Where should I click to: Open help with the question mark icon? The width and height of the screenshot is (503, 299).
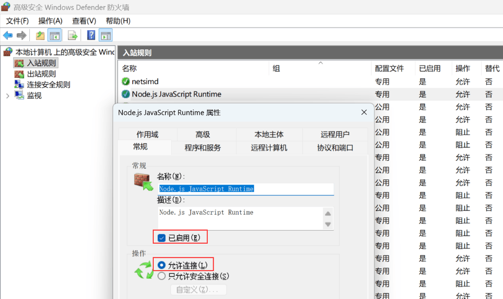(x=91, y=35)
